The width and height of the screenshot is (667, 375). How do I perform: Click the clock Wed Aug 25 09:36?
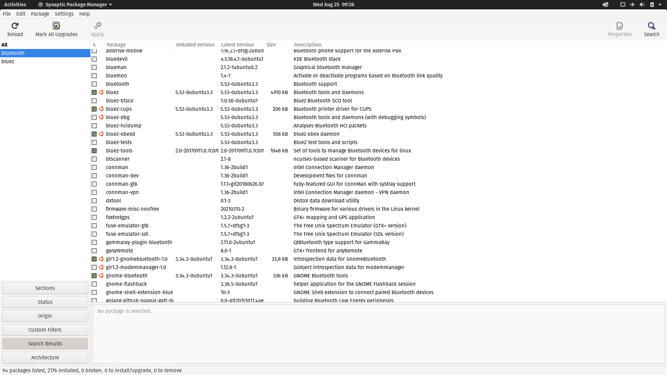[333, 5]
